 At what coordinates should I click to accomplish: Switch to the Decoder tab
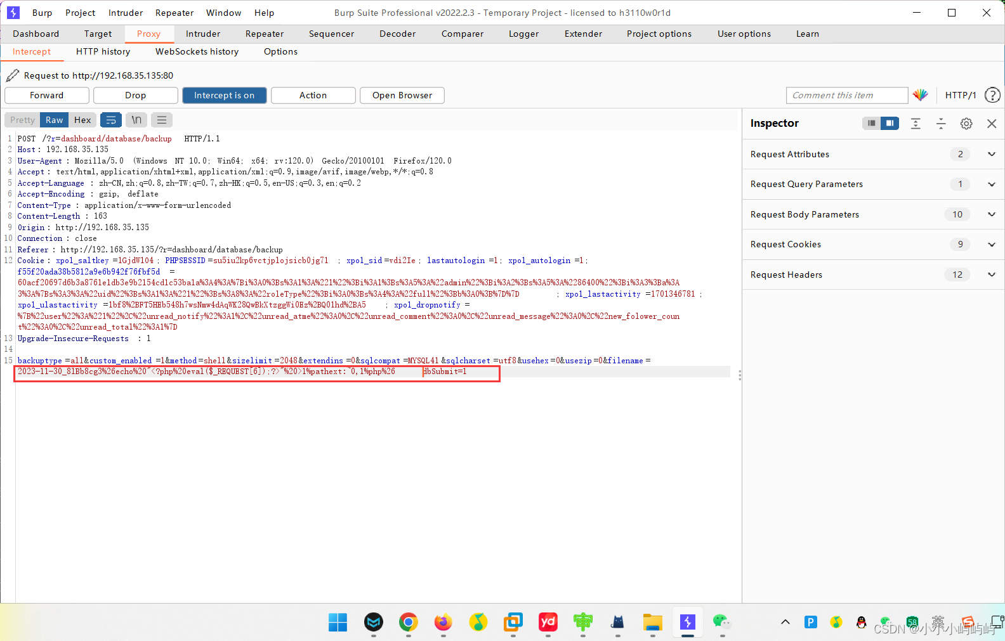click(x=398, y=34)
